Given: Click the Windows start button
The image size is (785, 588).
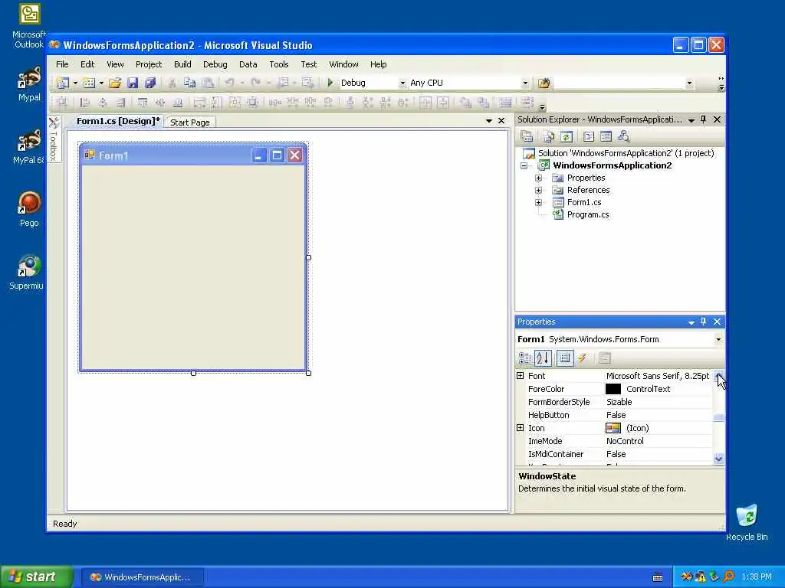Looking at the screenshot, I should 36,577.
